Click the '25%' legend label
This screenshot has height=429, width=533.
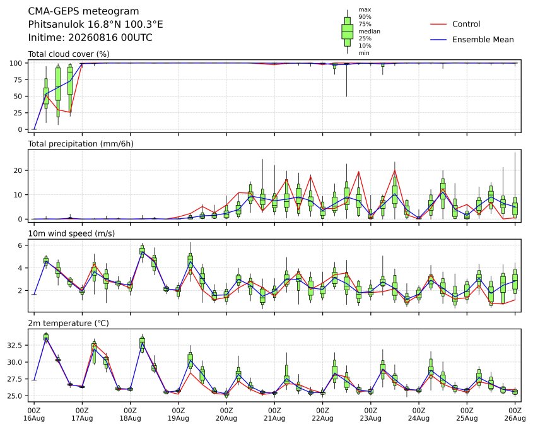(x=365, y=38)
